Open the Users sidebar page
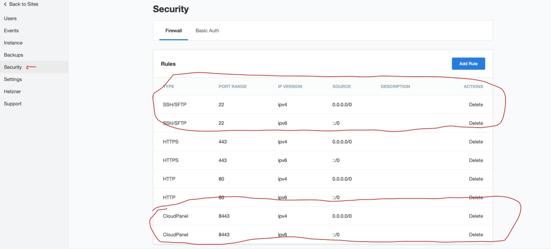This screenshot has width=551, height=249. (x=10, y=18)
